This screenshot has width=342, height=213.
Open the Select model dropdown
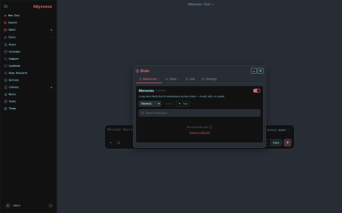point(279,130)
